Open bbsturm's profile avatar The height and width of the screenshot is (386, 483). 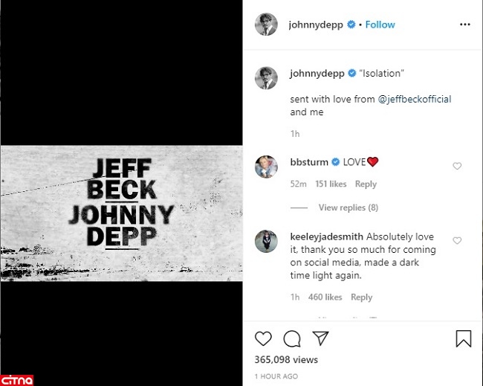coord(266,167)
